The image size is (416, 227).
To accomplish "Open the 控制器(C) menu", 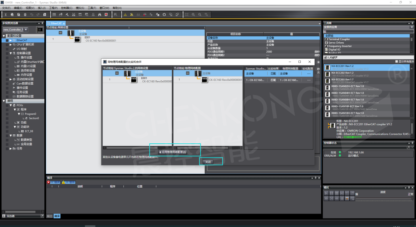I will (67, 8).
